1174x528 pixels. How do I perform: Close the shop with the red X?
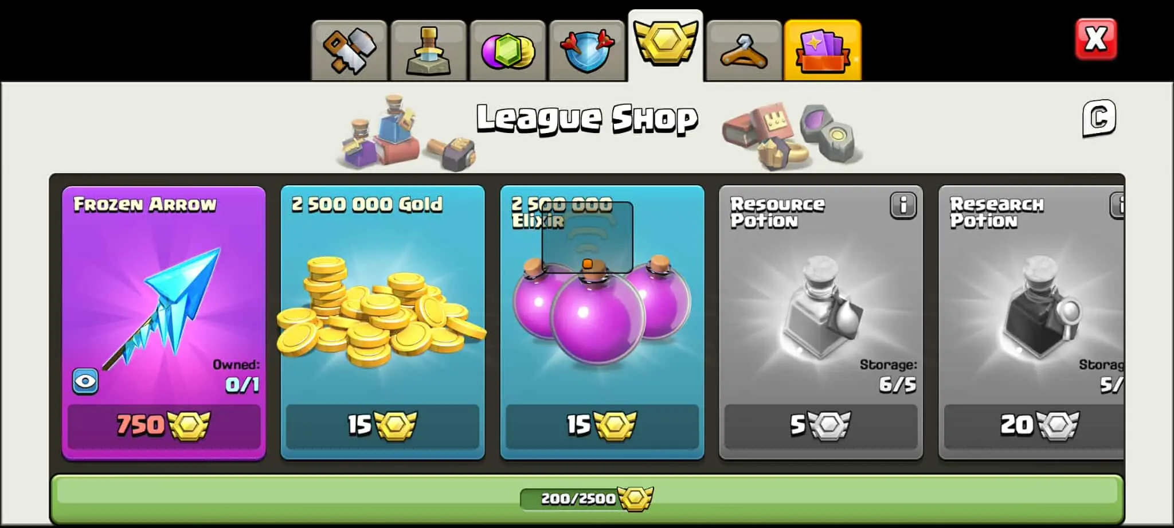click(x=1096, y=39)
